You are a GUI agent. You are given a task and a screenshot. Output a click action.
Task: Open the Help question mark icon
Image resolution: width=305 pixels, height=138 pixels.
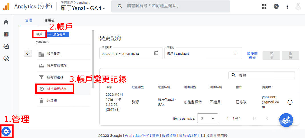pyautogui.click(x=276, y=6)
